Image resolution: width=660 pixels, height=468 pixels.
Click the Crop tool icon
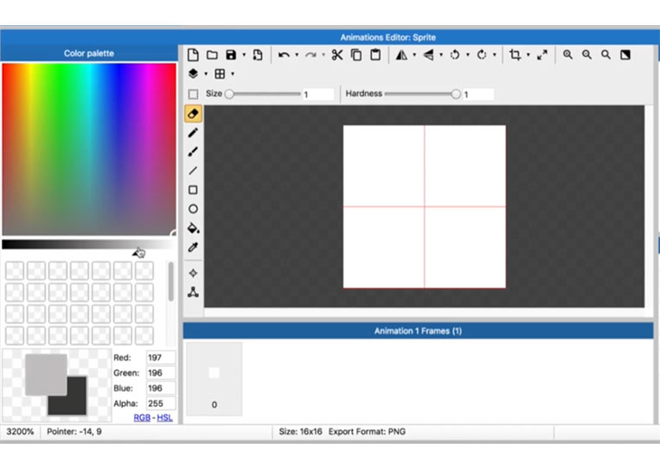(516, 54)
